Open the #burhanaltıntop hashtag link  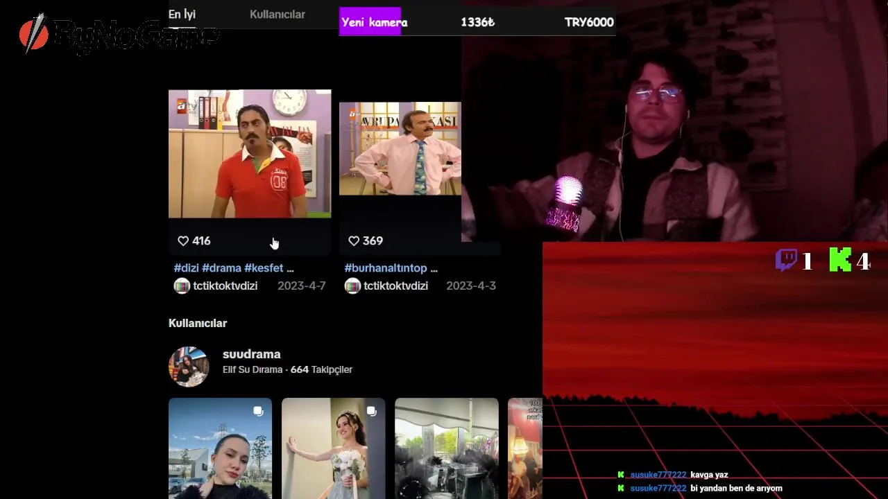click(386, 268)
